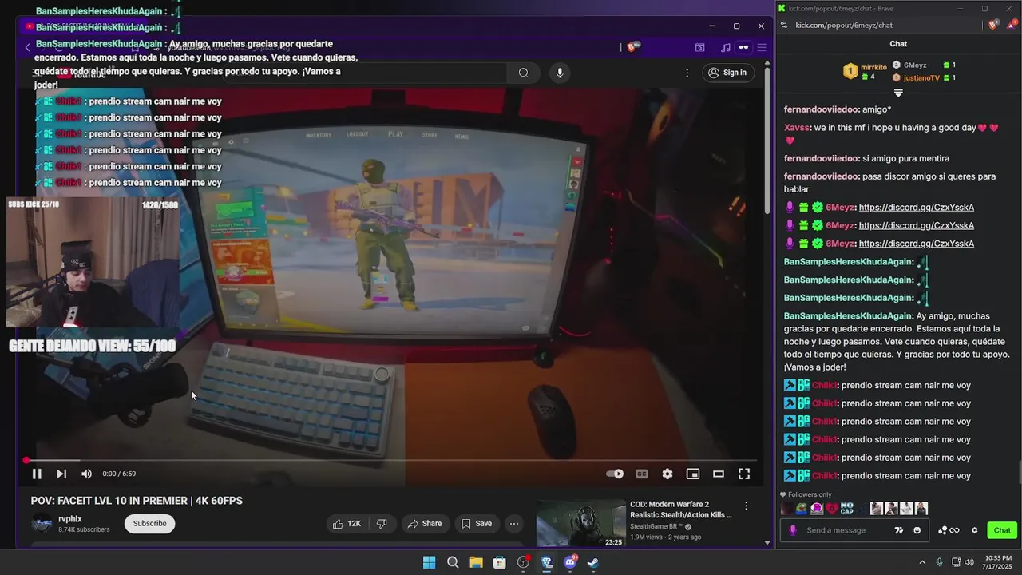Insert the red heart emote
The width and height of the screenshot is (1022, 575).
[832, 509]
